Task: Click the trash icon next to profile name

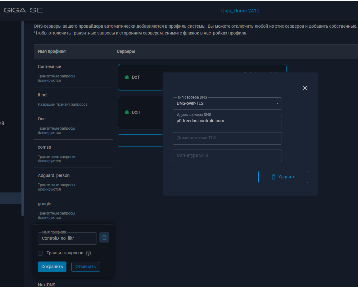Action: 104,238
